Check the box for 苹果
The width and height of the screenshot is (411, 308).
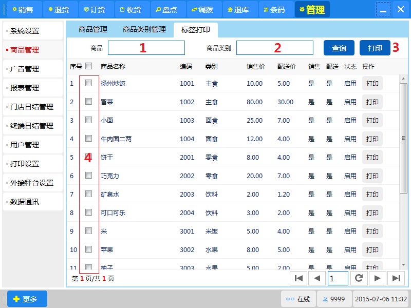88,249
